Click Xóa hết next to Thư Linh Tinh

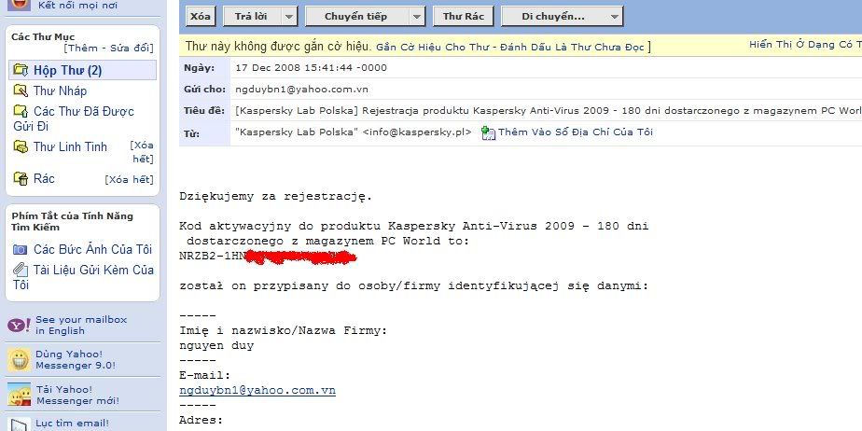point(142,152)
